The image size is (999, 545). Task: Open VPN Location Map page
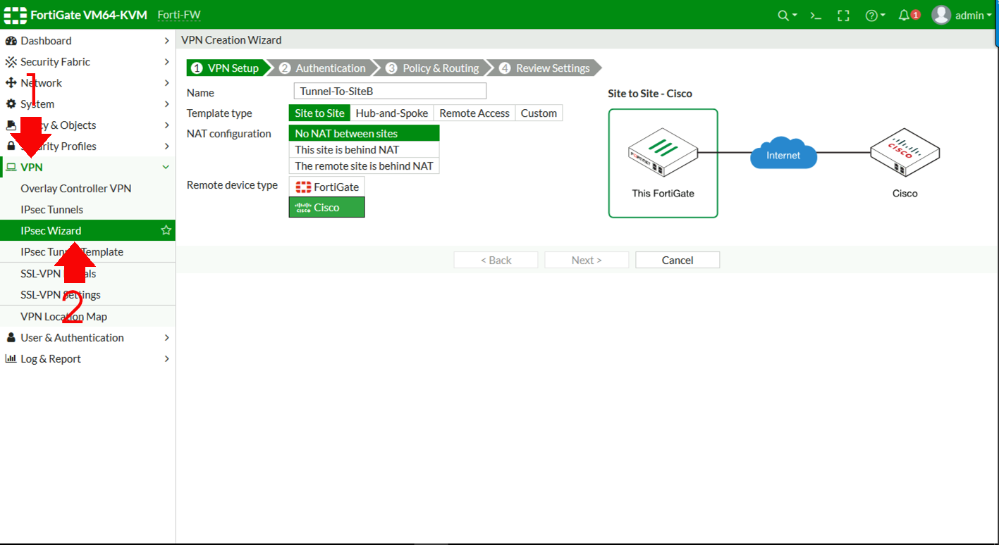tap(63, 316)
